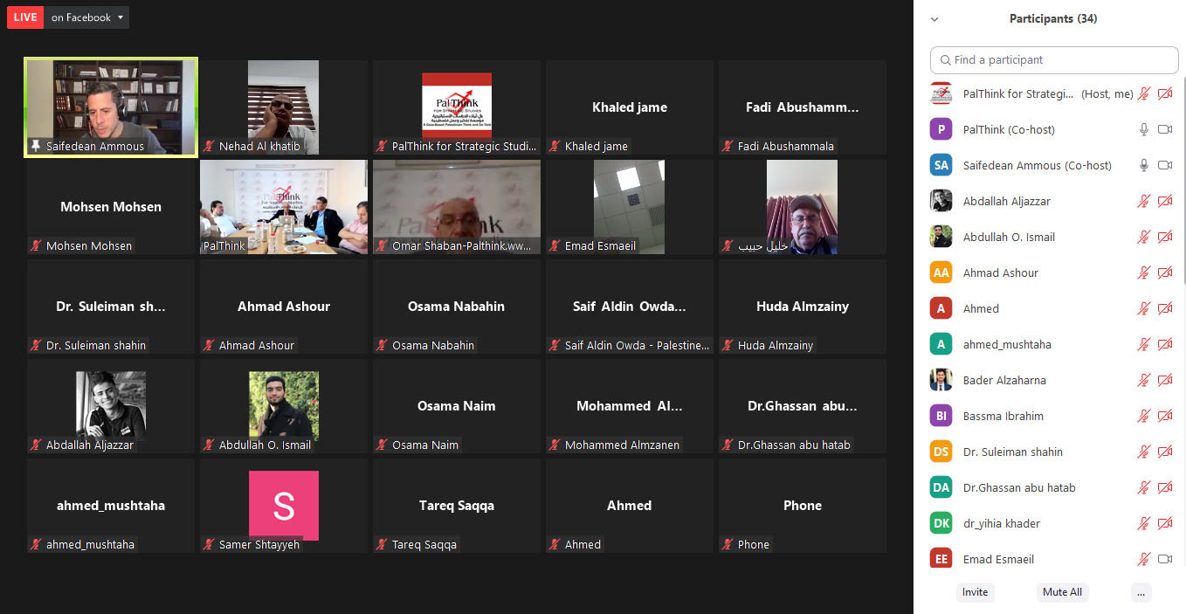Click Abdallah Aljazzar avatar in participants list

[x=941, y=201]
